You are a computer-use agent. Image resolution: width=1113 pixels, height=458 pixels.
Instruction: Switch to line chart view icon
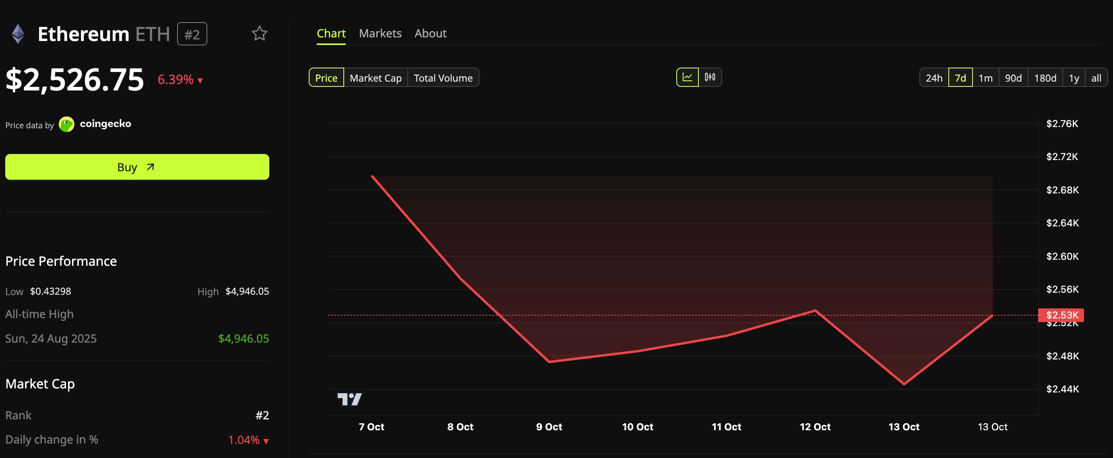[x=687, y=77]
